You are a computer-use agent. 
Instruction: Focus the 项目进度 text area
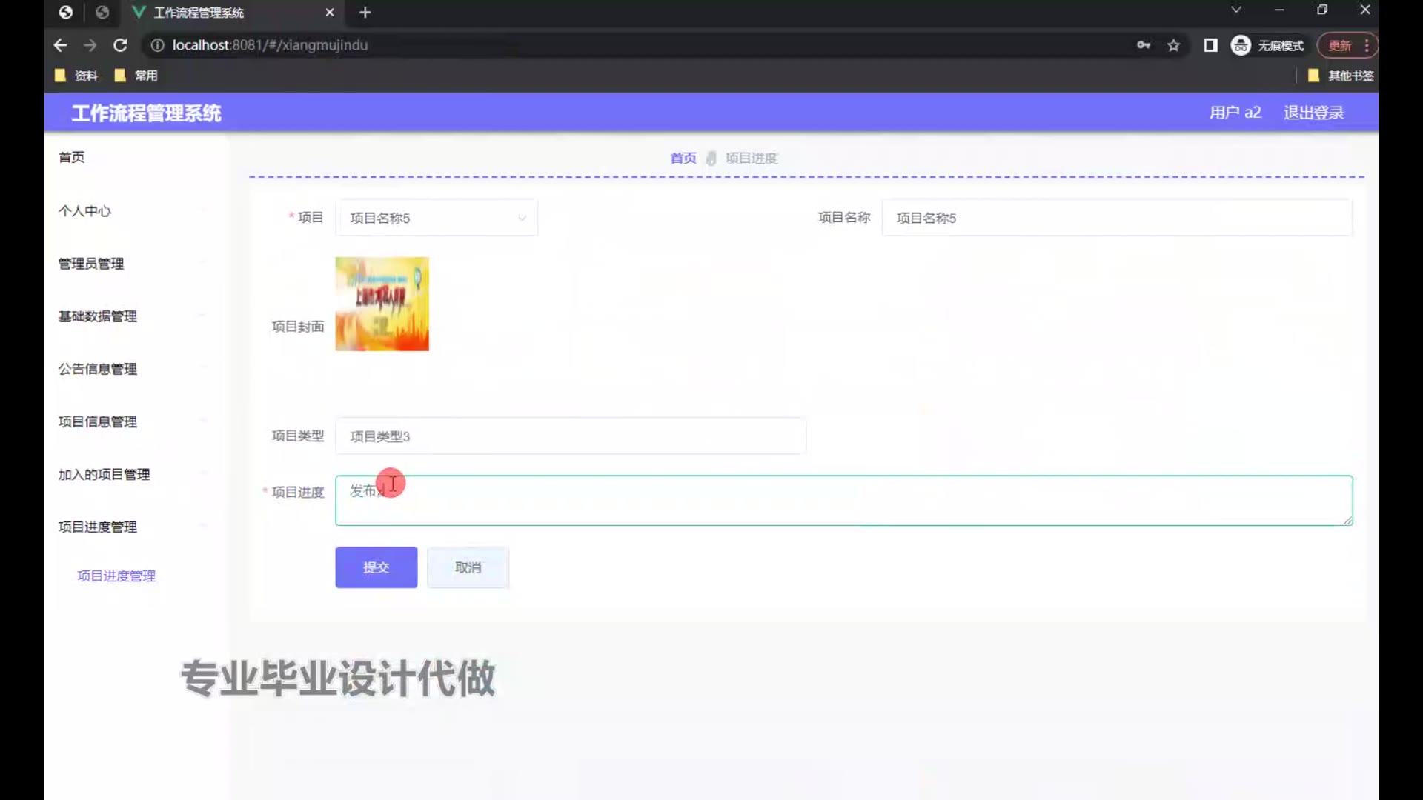(843, 501)
